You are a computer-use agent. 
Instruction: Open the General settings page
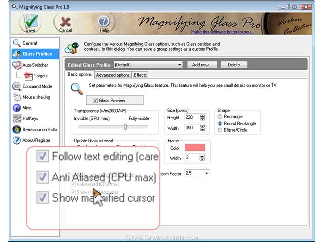pos(30,43)
